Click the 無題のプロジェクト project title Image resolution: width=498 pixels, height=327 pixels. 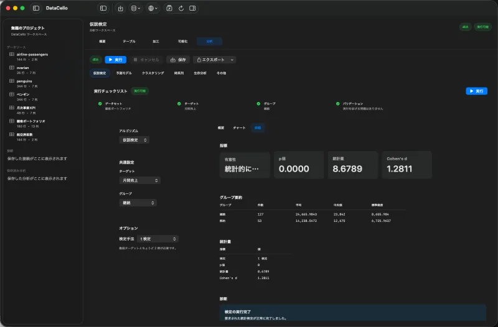pos(27,28)
